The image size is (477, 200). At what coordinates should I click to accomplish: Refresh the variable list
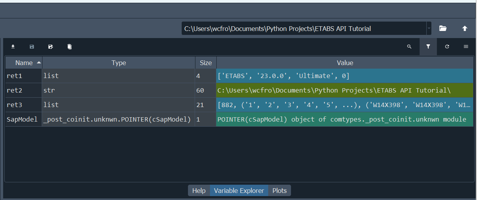click(x=447, y=47)
